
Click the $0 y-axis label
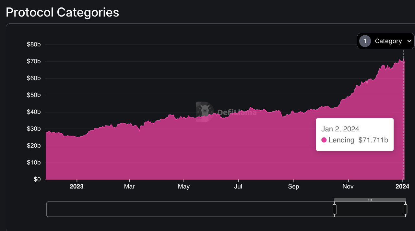click(37, 179)
